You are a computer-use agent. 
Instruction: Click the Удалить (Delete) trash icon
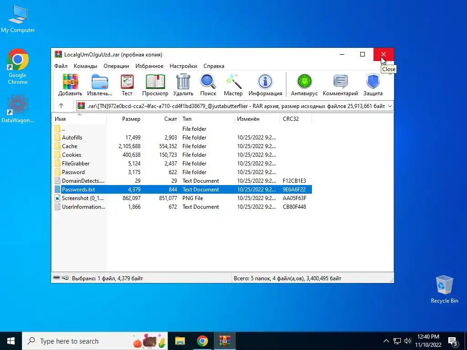click(183, 85)
